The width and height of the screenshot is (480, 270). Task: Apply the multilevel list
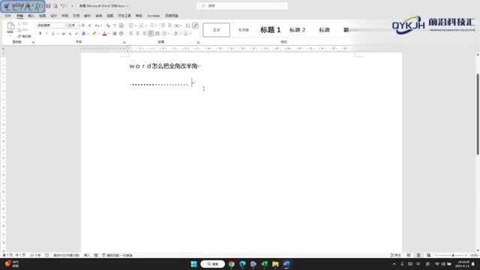152,25
